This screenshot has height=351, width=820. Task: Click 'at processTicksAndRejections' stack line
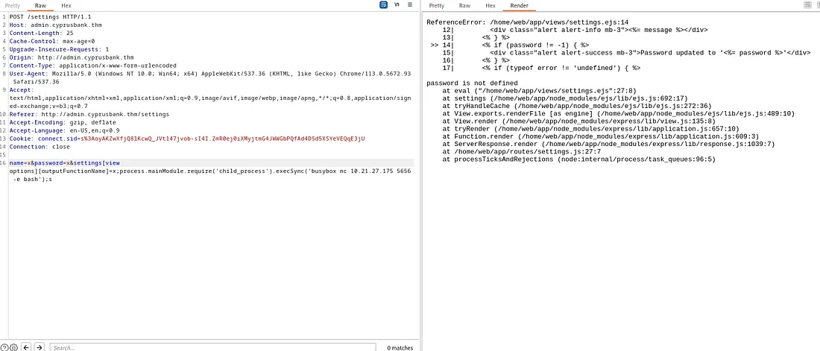pos(579,159)
